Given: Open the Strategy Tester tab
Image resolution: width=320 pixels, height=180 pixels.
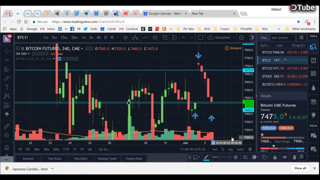Looking at the screenshot, I should coord(107,158).
